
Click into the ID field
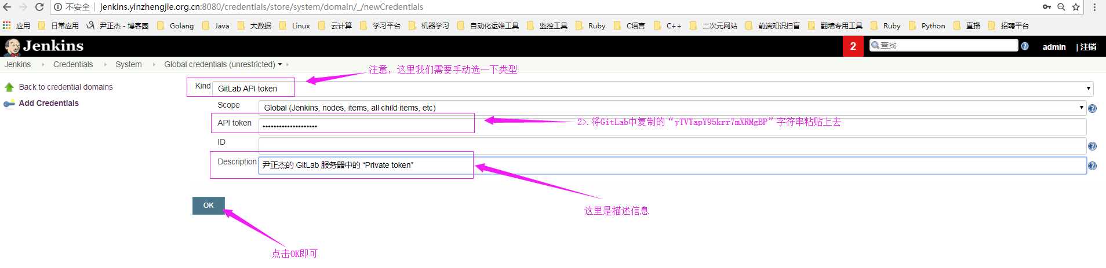672,145
